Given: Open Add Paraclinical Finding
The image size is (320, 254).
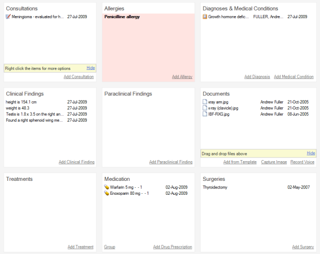Looking at the screenshot, I should coord(171,162).
